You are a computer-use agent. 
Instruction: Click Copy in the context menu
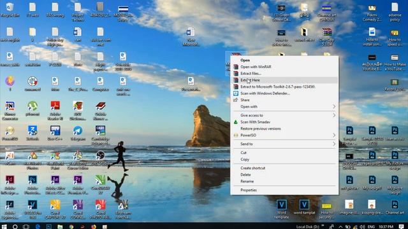point(284,160)
